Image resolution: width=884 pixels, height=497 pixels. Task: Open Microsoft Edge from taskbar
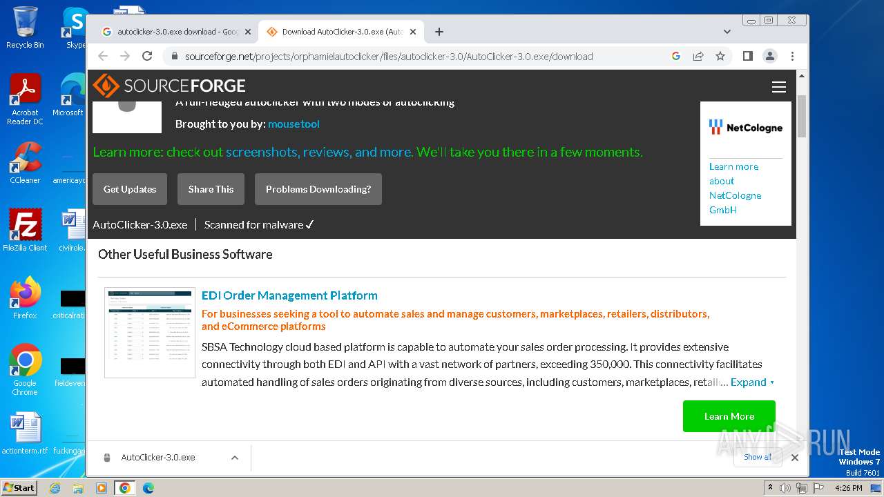[x=148, y=488]
